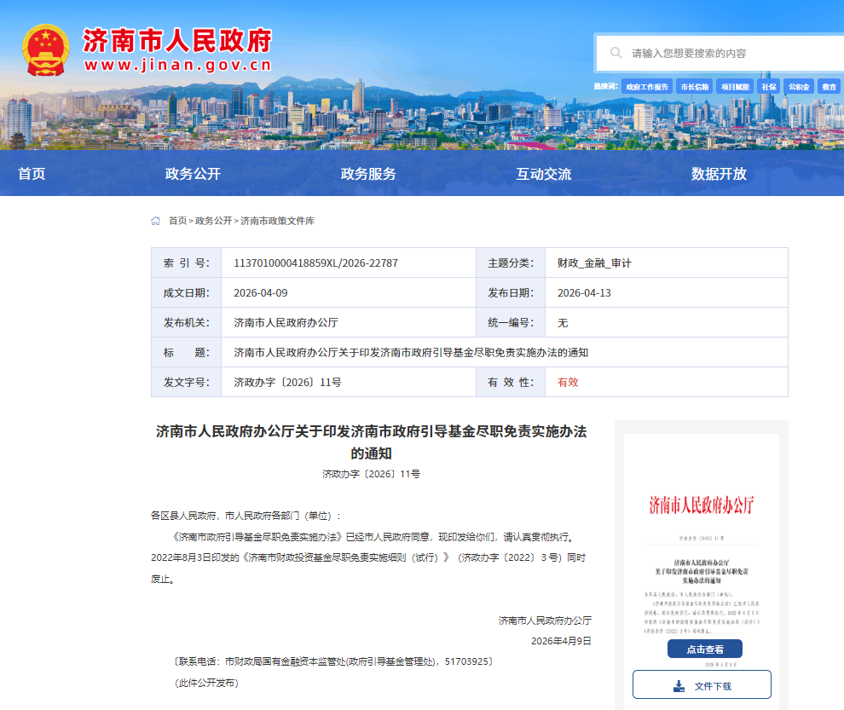Click the home icon in the breadcrumb
The width and height of the screenshot is (844, 710).
pos(156,221)
